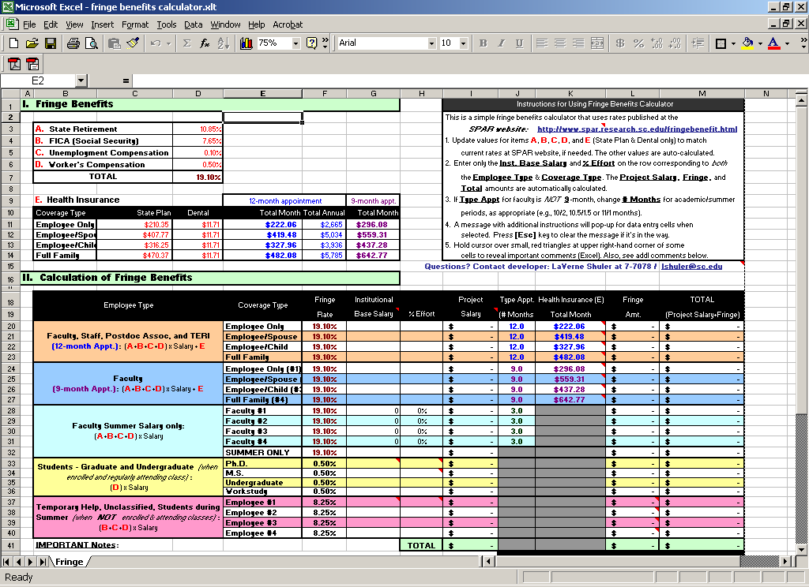809x587 pixels.
Task: Open Print Preview from the toolbar
Action: pos(92,43)
